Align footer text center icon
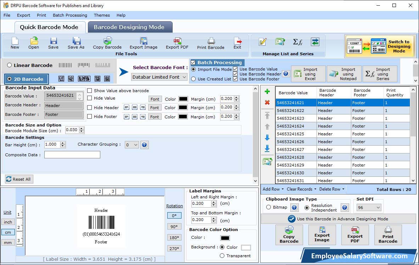The width and height of the screenshot is (419, 265). (135, 117)
